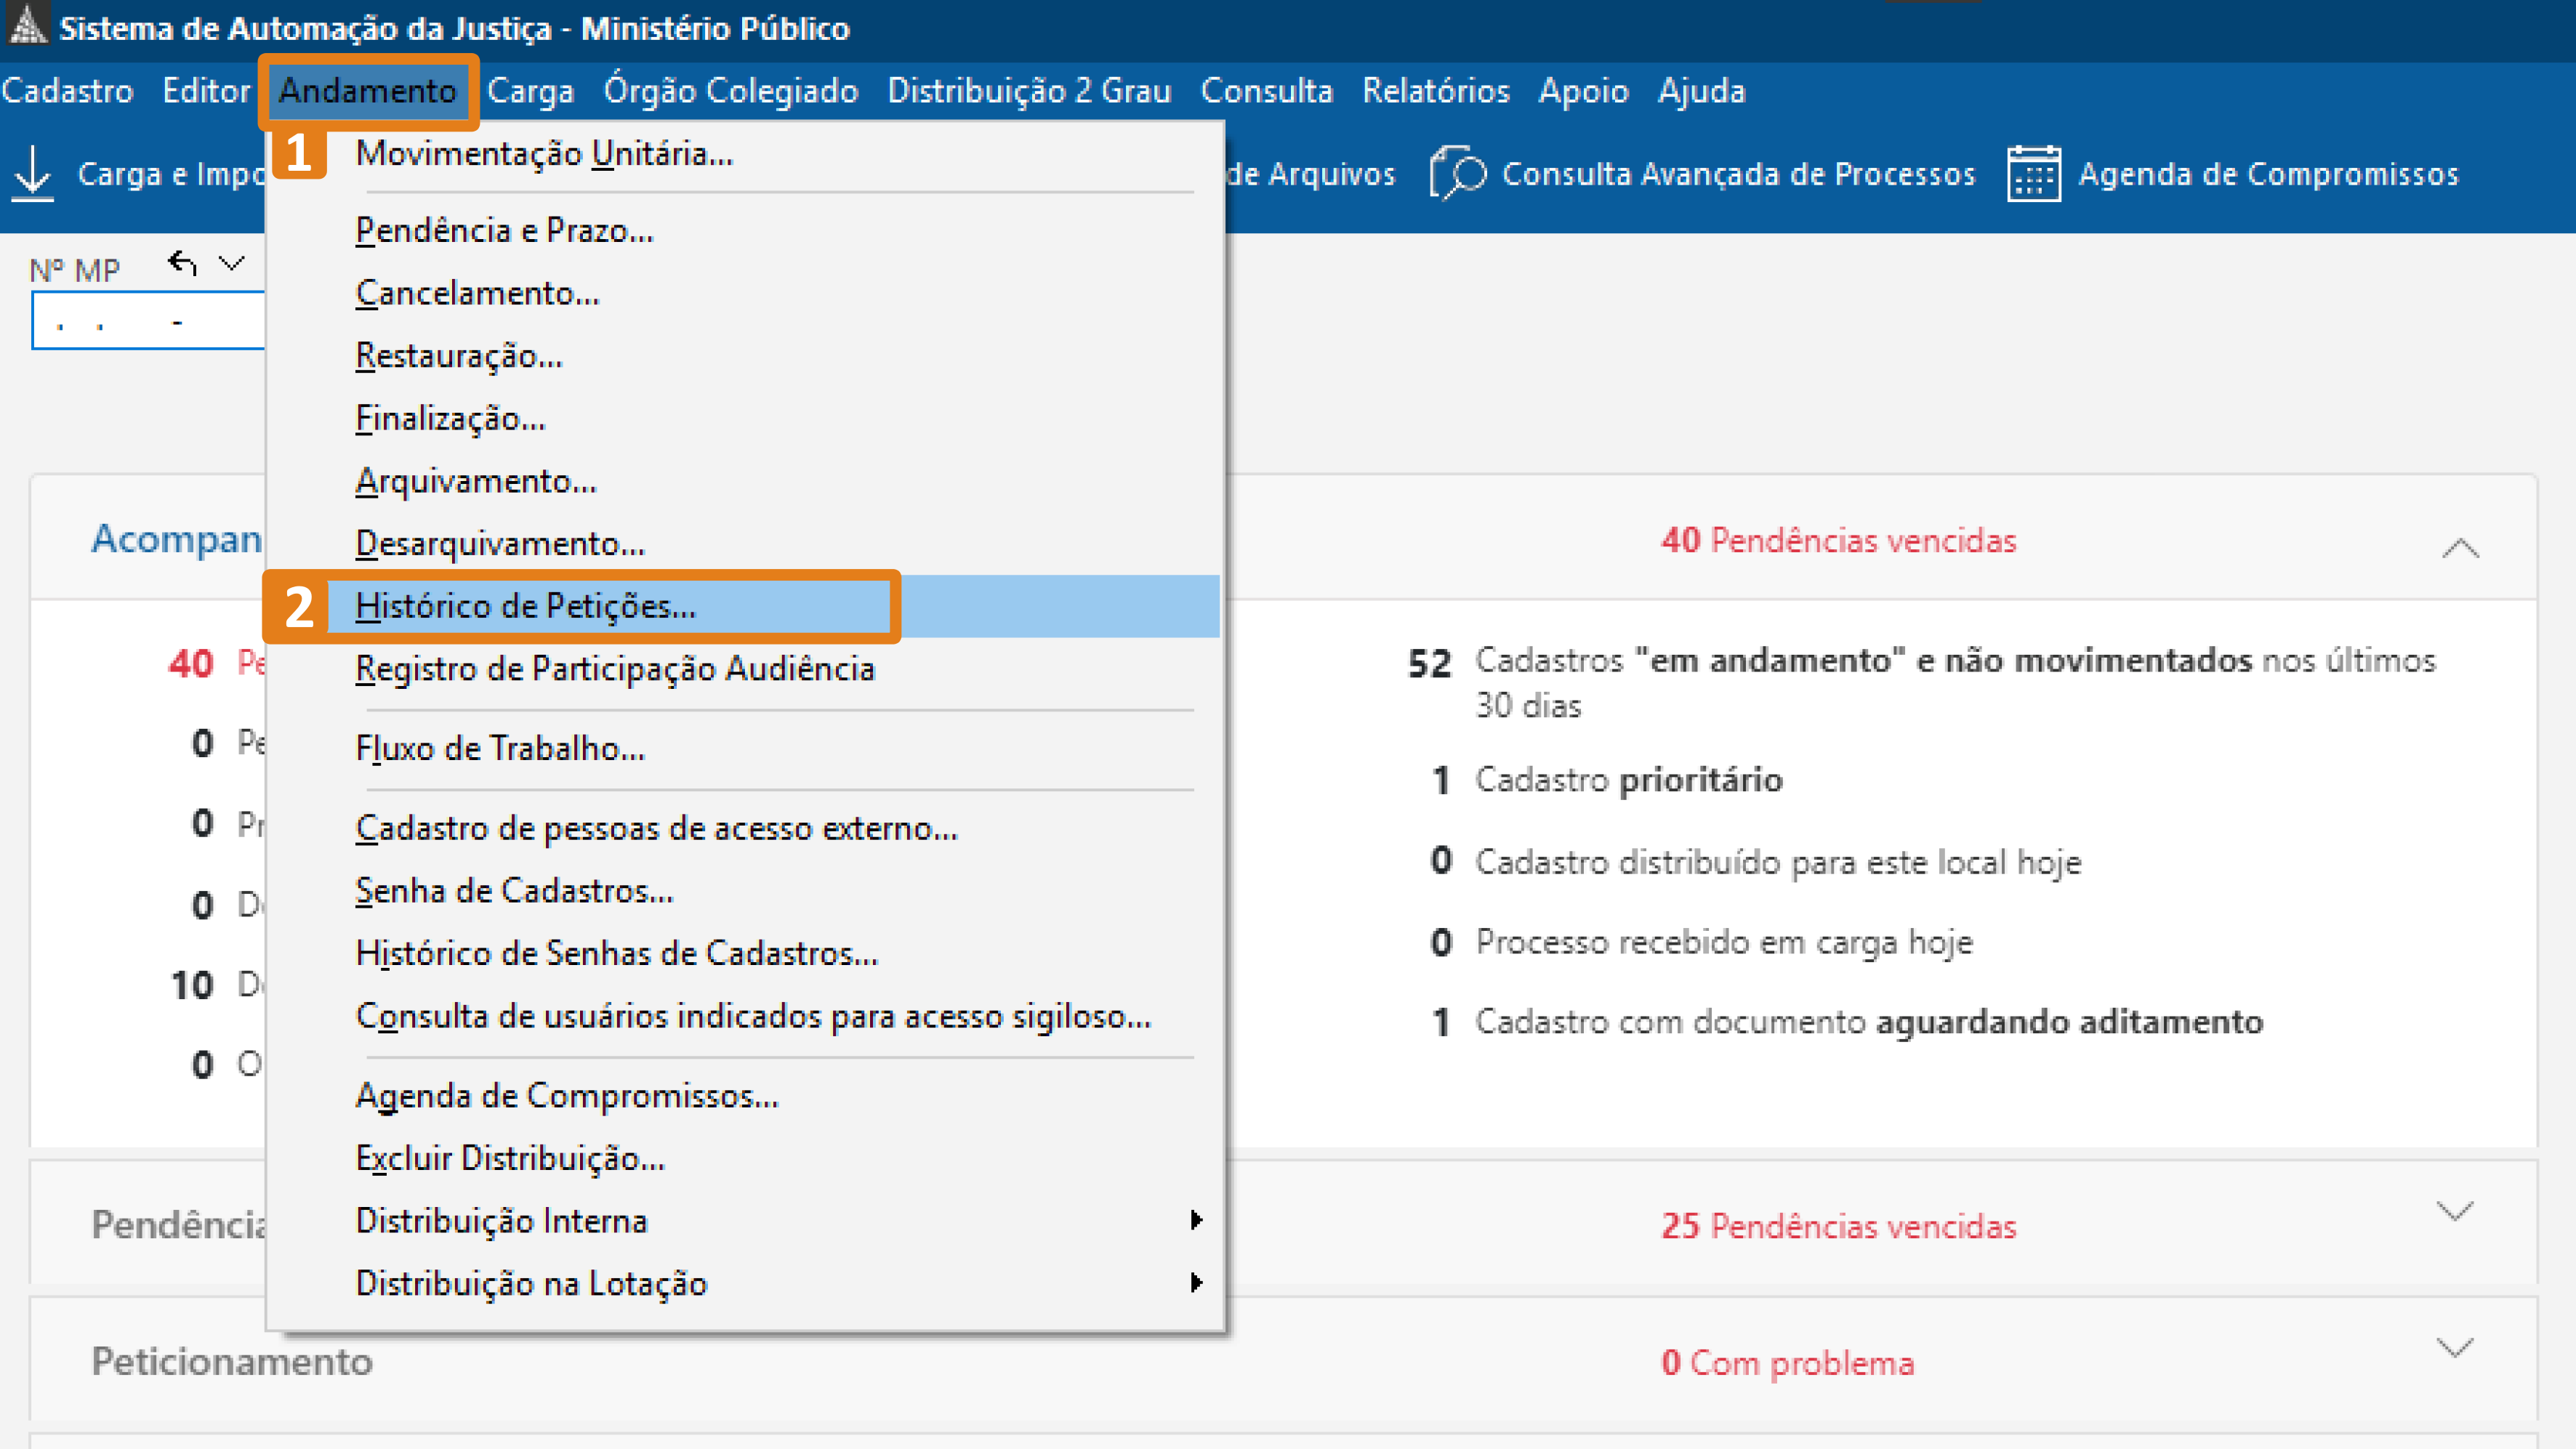Collapse the Acompanhamento panel using the up chevron

pos(2460,547)
